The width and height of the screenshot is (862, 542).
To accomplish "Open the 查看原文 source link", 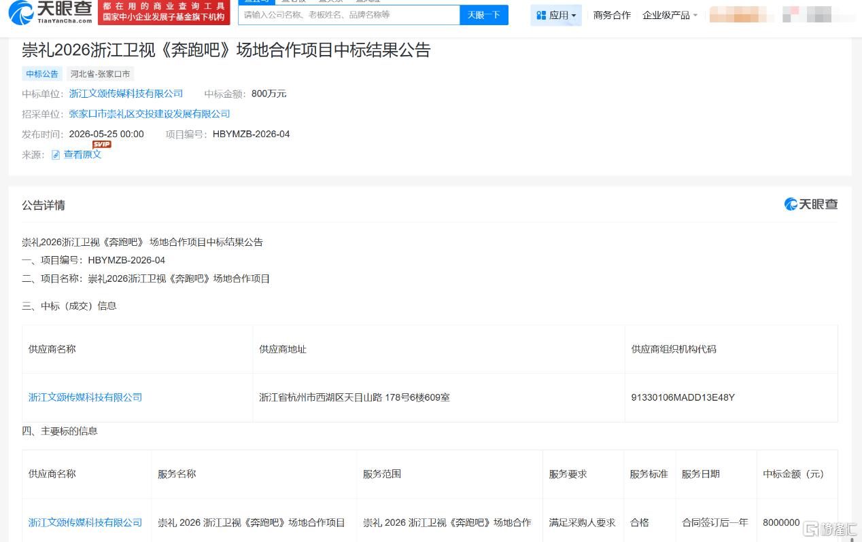I will tap(82, 155).
